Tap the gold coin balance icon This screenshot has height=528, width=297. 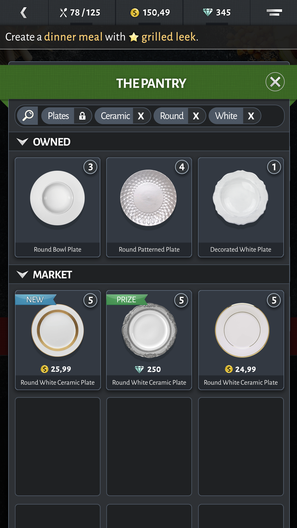(135, 13)
